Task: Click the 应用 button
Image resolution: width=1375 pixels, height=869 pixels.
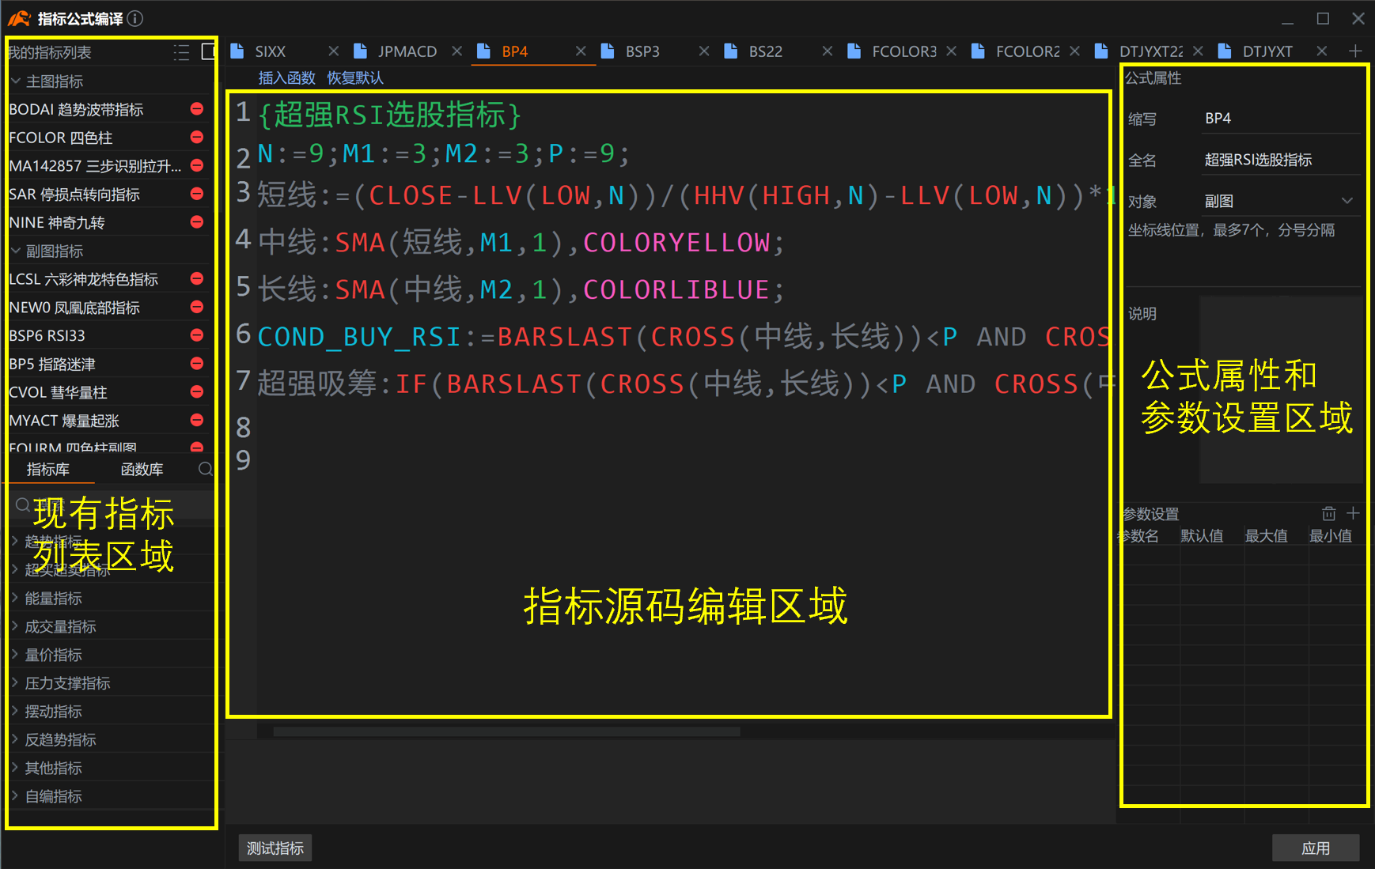Action: pyautogui.click(x=1316, y=848)
